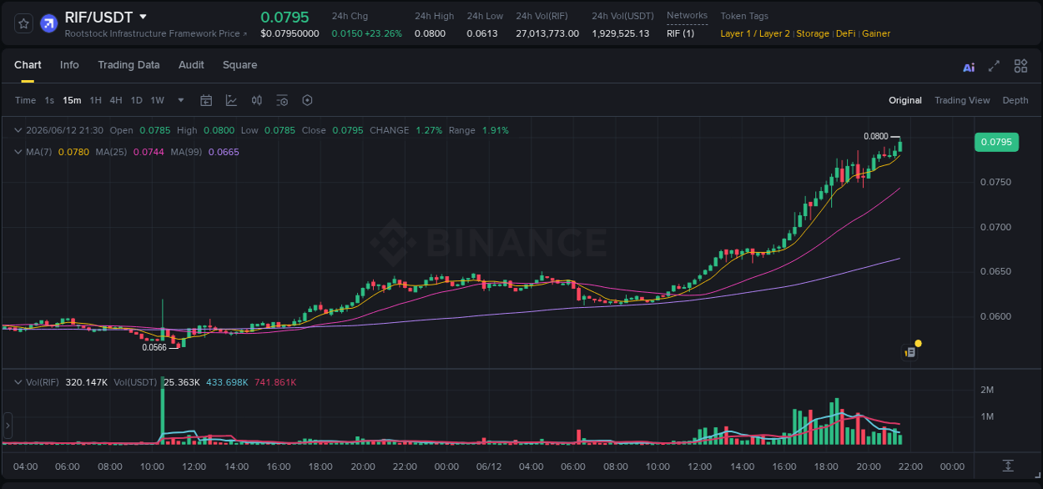
Task: Click the 0.0800 high price marker
Action: [875, 136]
